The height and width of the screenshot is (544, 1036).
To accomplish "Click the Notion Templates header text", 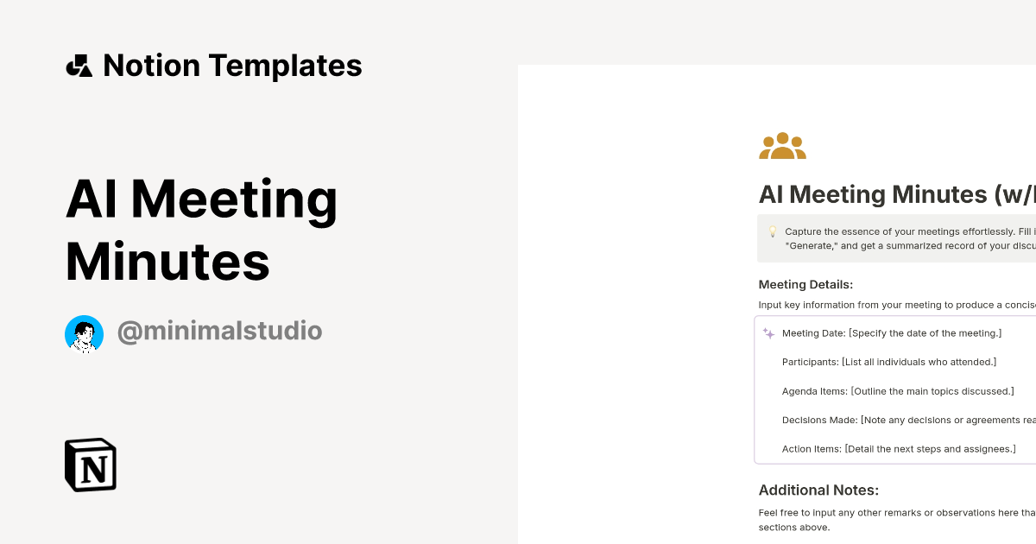I will (x=233, y=65).
